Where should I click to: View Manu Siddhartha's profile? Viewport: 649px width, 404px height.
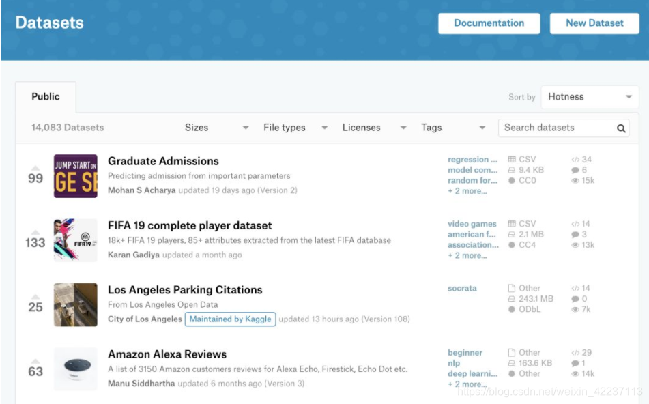coord(141,384)
